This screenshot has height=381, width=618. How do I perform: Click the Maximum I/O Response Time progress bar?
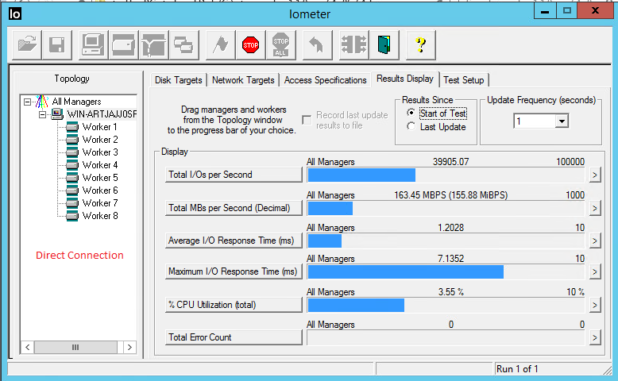(x=446, y=272)
